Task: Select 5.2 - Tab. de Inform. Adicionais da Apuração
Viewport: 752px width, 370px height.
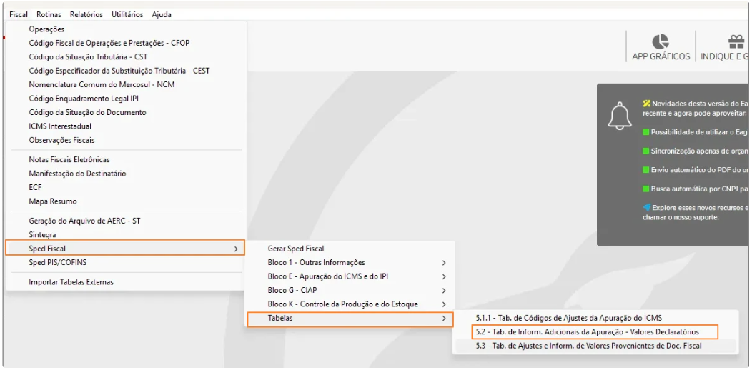Action: (x=595, y=331)
